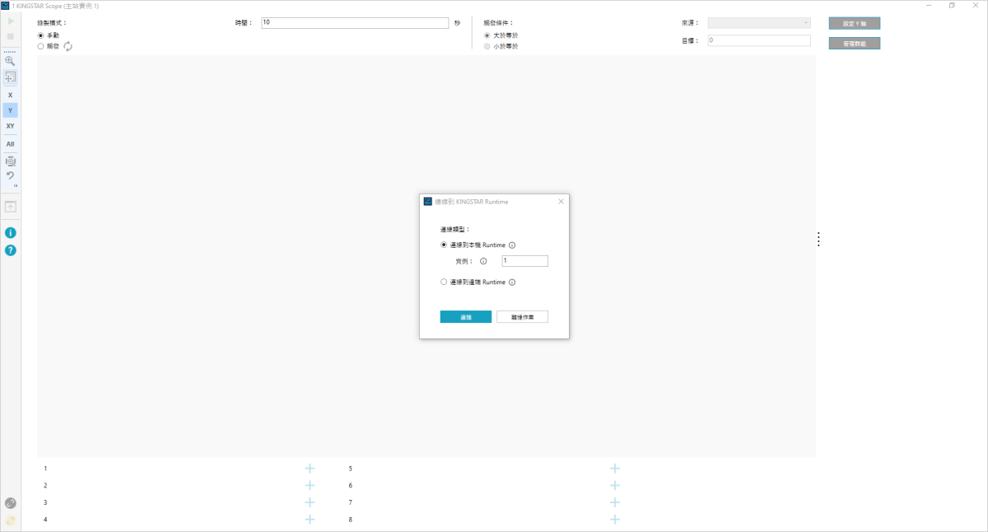Click the All button in left toolbar
Screen dimensions: 988x532
[10, 144]
